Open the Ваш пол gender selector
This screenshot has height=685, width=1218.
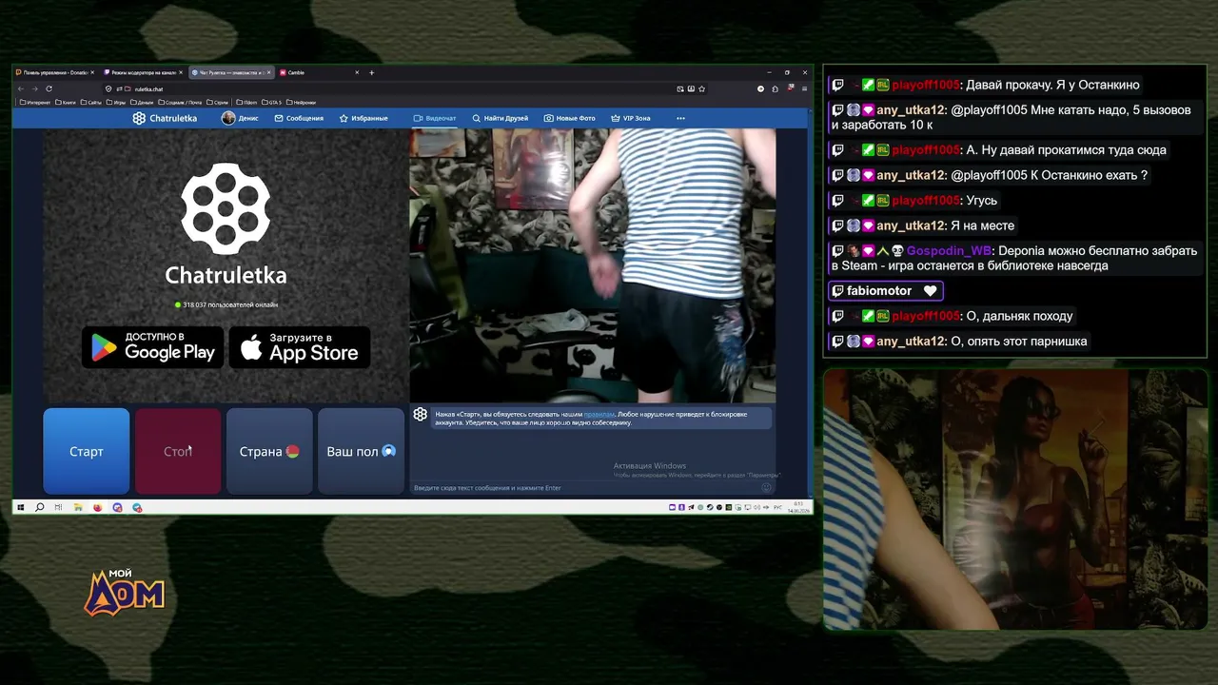(361, 451)
